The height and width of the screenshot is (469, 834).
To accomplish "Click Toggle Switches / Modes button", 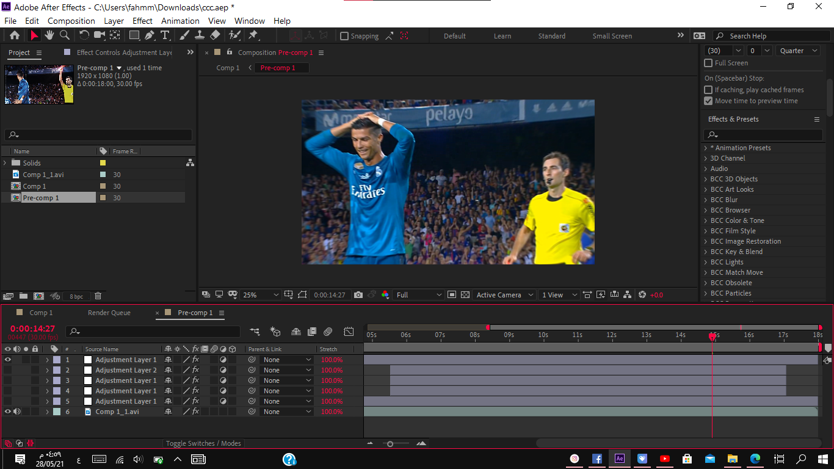I will point(203,443).
